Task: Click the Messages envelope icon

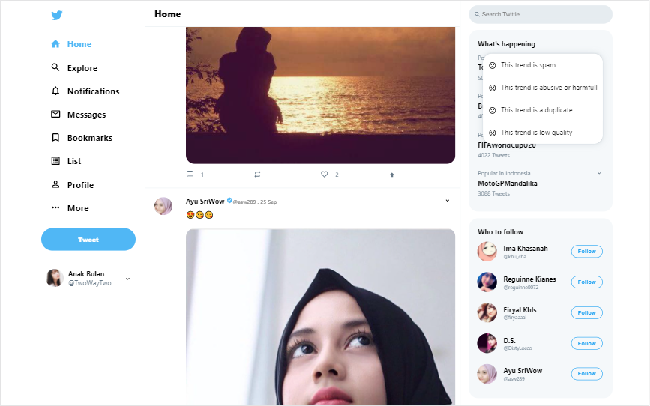Action: click(x=55, y=114)
